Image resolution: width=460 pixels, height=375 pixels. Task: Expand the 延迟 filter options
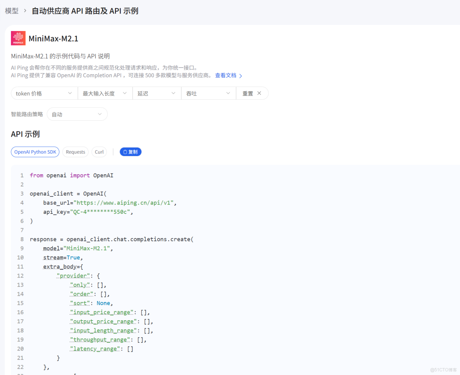[x=157, y=93]
